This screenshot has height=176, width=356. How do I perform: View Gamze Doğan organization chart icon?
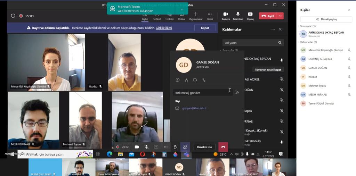pyautogui.click(x=186, y=80)
